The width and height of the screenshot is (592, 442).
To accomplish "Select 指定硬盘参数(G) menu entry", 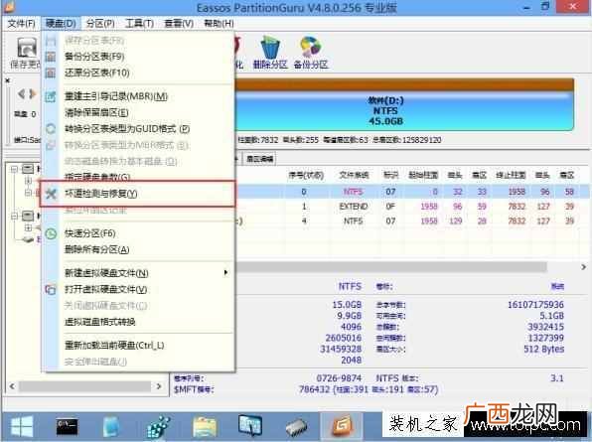I will [x=139, y=177].
